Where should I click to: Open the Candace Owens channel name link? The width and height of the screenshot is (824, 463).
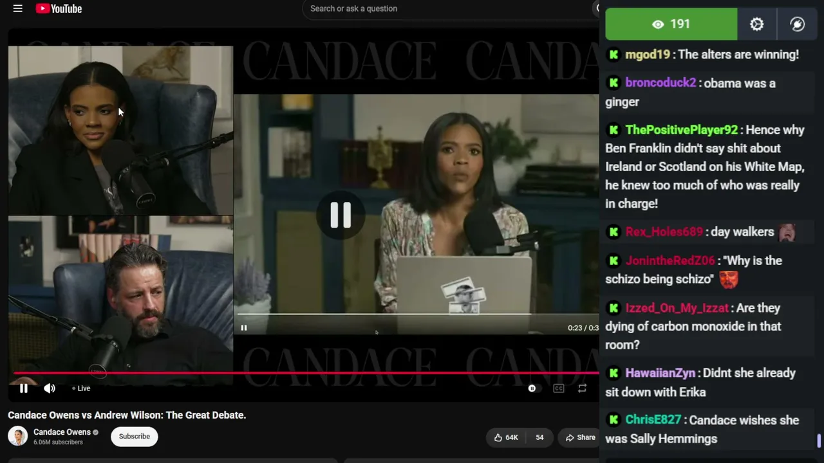coord(62,432)
